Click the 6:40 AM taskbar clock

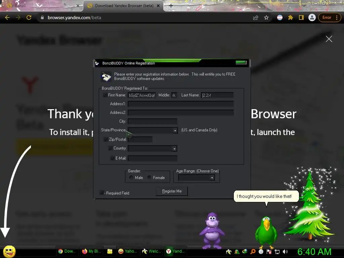point(314,252)
